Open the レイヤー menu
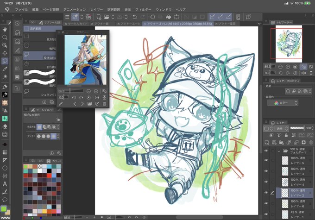This screenshot has height=220, width=315. coord(97,9)
